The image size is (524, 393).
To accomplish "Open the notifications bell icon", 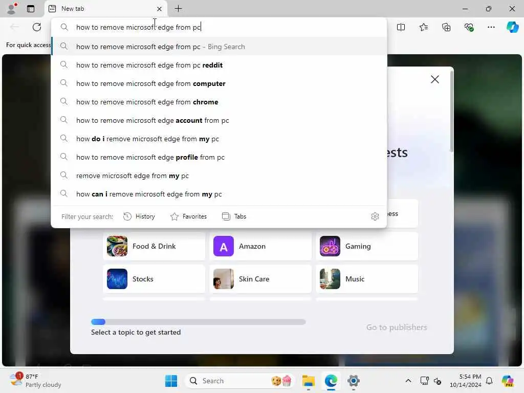I will point(489,381).
